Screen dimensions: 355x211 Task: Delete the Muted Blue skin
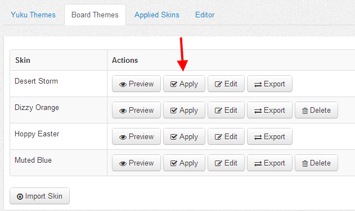pos(316,163)
